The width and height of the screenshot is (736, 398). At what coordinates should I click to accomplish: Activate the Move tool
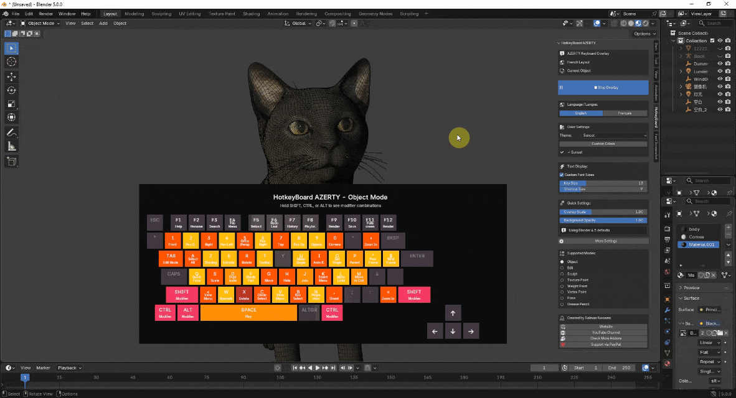pyautogui.click(x=12, y=76)
